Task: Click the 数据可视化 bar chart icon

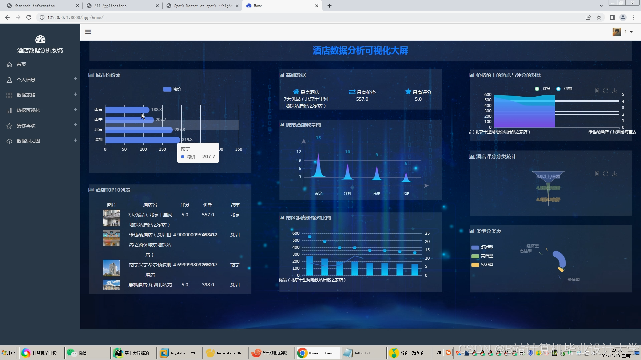Action: (9, 110)
